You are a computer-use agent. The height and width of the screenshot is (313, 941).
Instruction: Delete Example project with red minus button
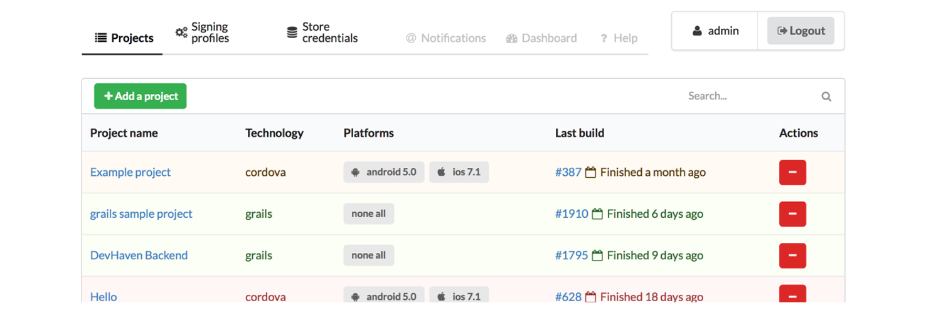click(792, 172)
